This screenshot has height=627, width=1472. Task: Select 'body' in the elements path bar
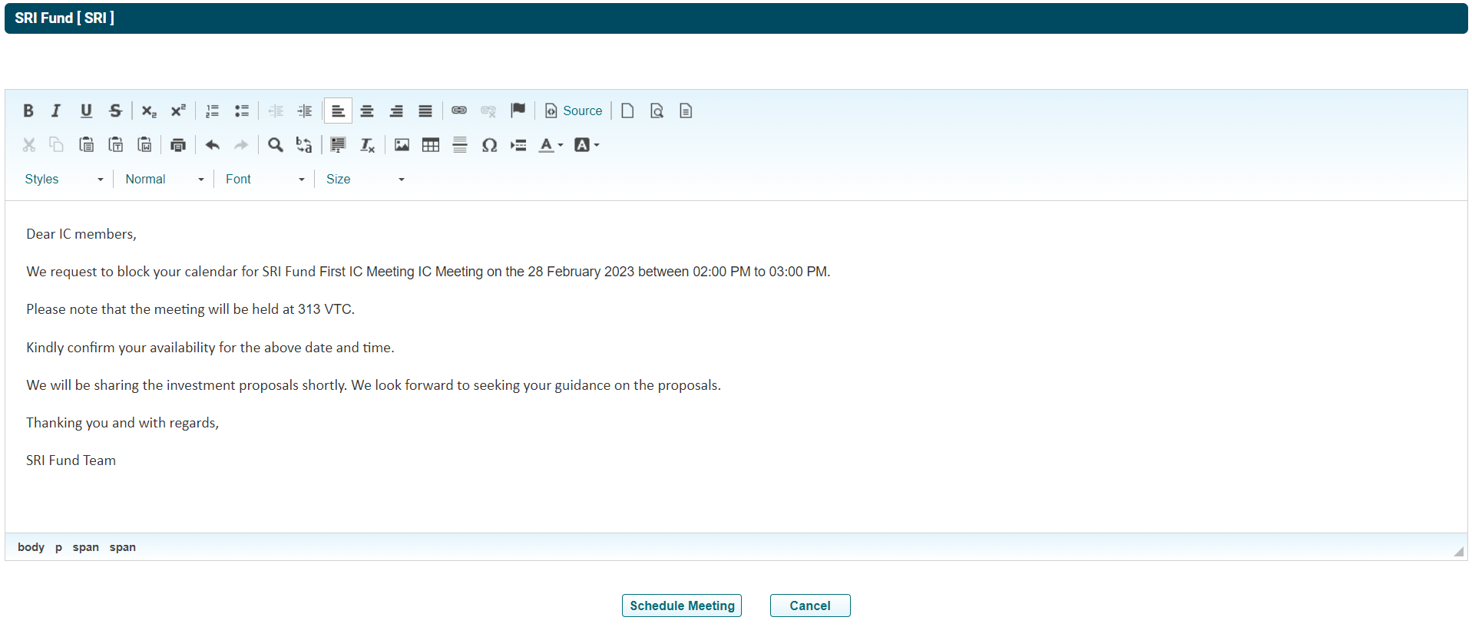coord(31,547)
